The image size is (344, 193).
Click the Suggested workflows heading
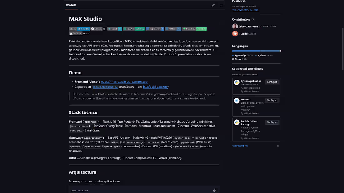click(247, 69)
